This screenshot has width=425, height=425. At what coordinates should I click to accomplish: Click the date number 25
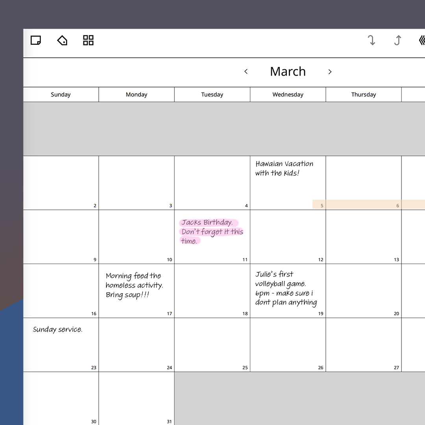click(245, 368)
